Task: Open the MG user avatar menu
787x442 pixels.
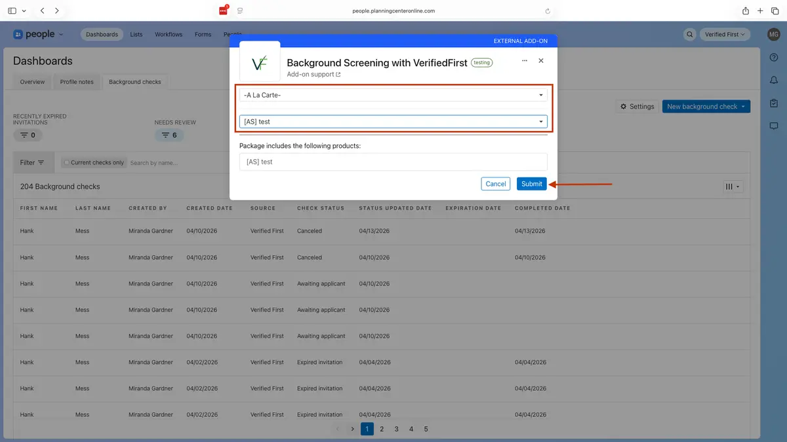Action: pos(773,34)
